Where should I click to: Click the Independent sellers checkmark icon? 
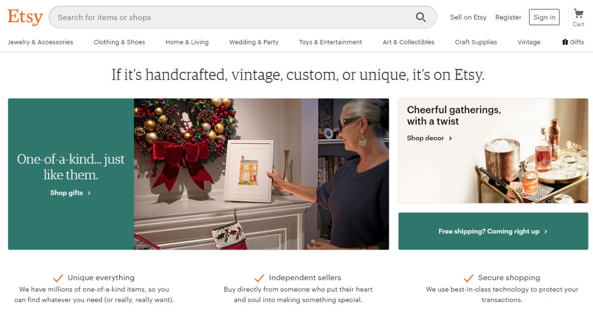pos(259,278)
